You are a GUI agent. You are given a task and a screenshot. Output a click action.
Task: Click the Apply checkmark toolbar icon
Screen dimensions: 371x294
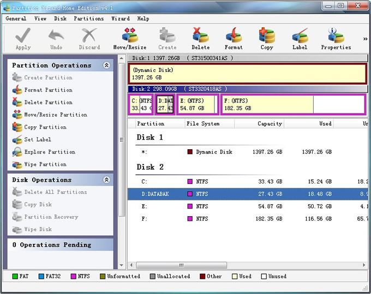tap(23, 35)
